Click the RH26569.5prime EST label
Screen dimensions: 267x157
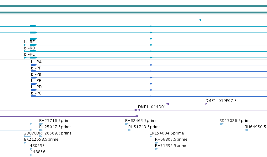pos(55,133)
